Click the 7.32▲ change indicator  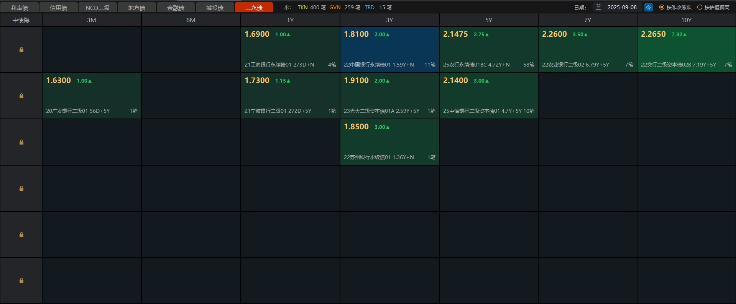[679, 34]
